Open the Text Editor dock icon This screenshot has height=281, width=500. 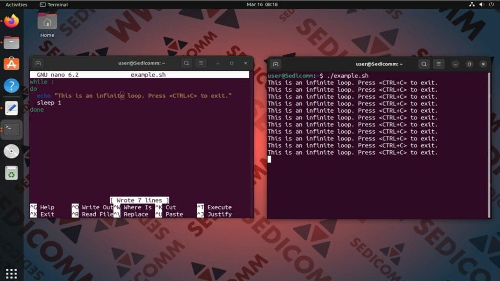[x=12, y=108]
